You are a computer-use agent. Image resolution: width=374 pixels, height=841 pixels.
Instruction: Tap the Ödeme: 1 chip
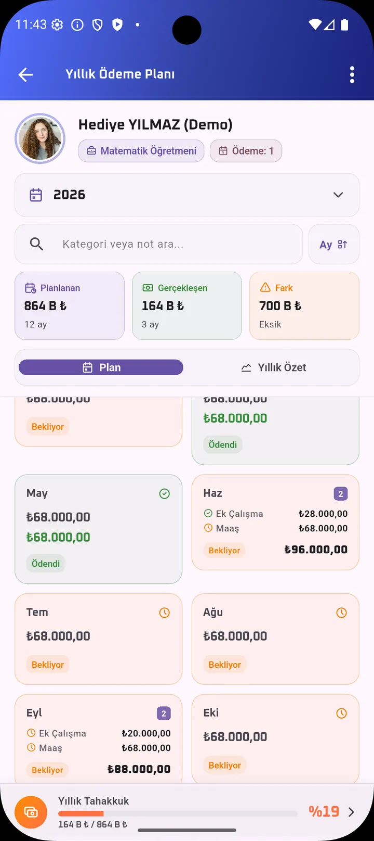click(246, 151)
